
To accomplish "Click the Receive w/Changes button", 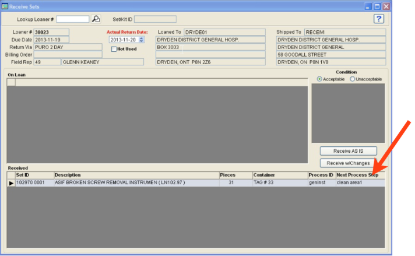I will [x=348, y=163].
